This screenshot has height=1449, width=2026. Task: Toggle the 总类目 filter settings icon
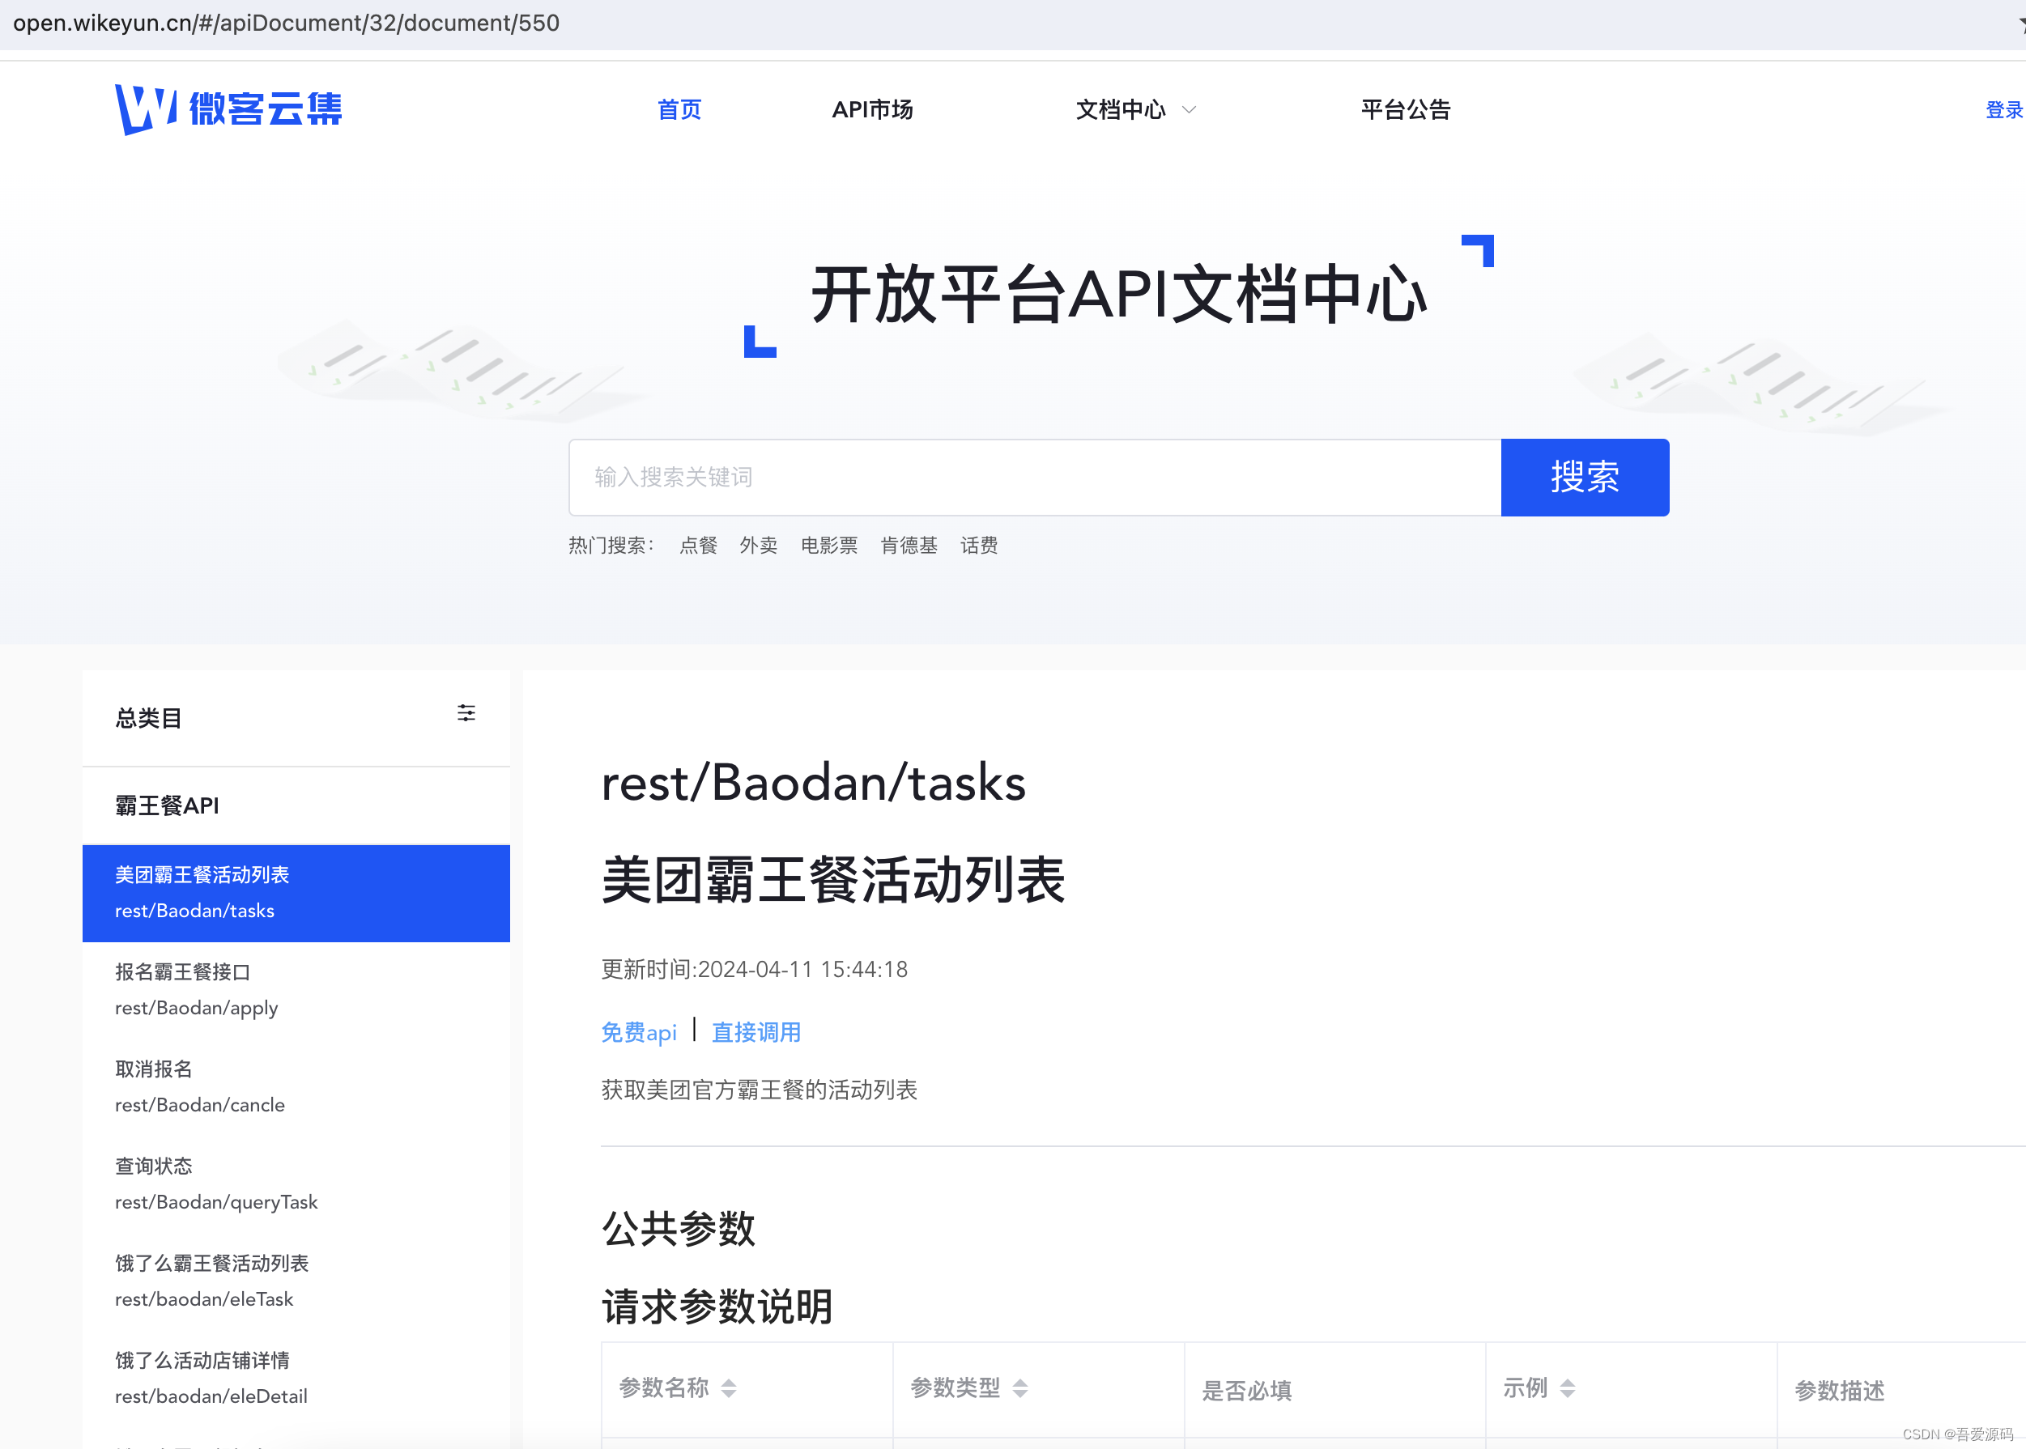point(466,713)
